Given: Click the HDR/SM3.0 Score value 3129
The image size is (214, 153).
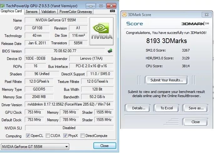Looking at the screenshot, I should (x=186, y=58).
